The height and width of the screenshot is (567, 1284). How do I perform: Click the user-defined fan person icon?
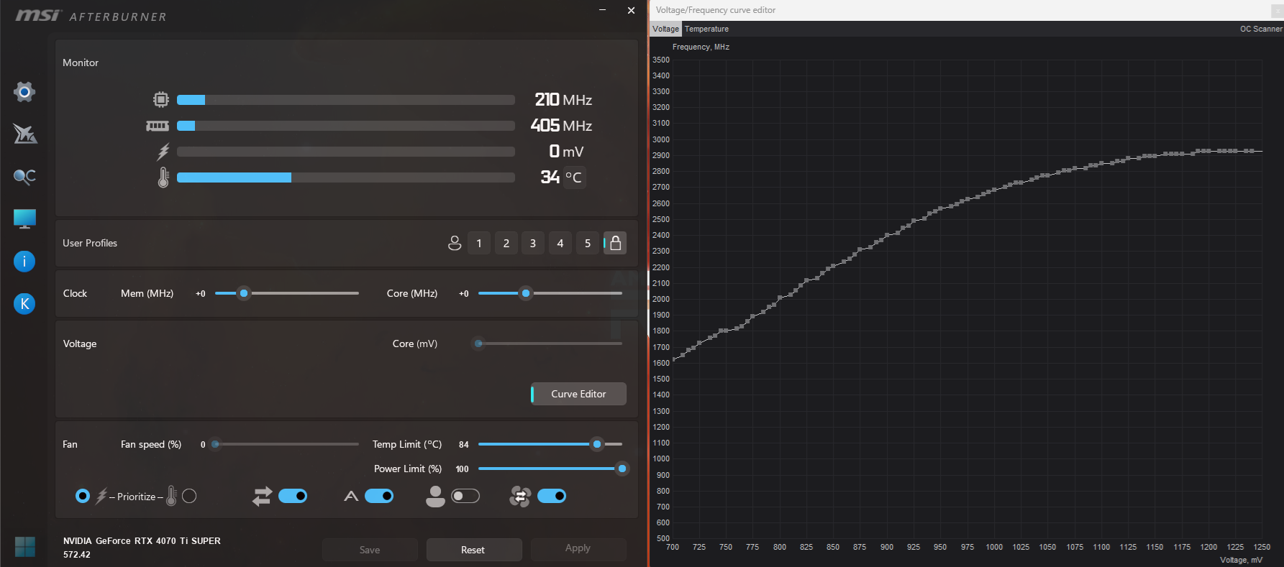coord(435,496)
